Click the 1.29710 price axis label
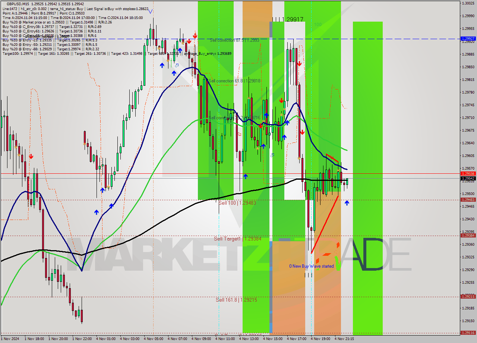Viewport: 477px width, 343px height. tap(468, 117)
